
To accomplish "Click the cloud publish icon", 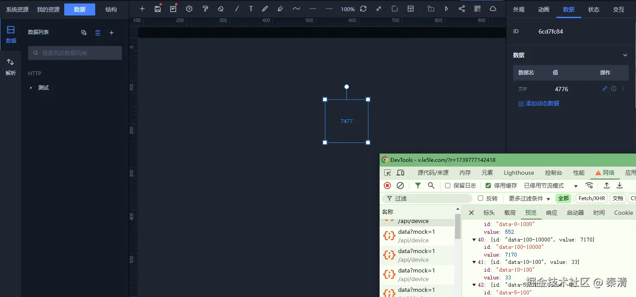I will tap(493, 9).
